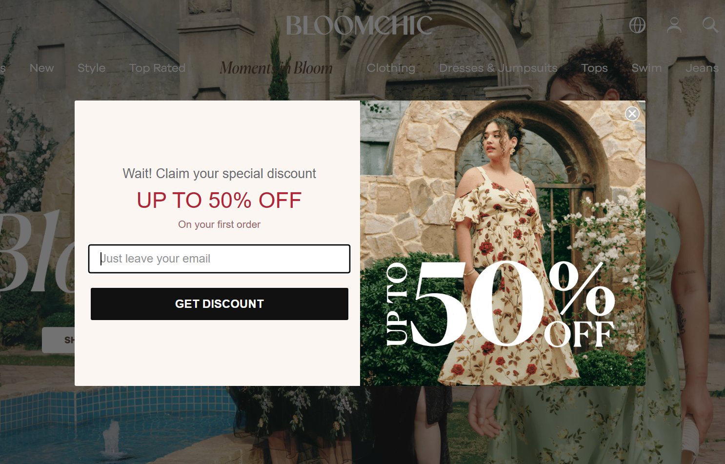Open the user account icon
This screenshot has width=725, height=464.
[674, 25]
